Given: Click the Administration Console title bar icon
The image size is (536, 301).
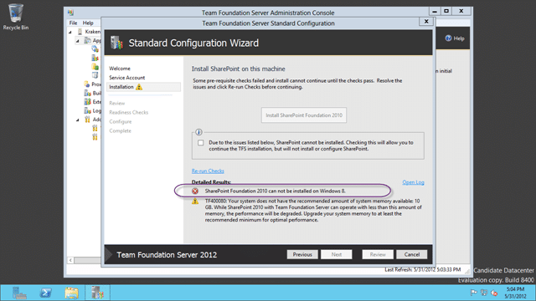Looking at the screenshot, I should [x=70, y=13].
